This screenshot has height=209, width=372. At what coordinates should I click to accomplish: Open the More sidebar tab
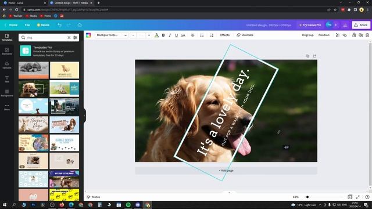(7, 107)
